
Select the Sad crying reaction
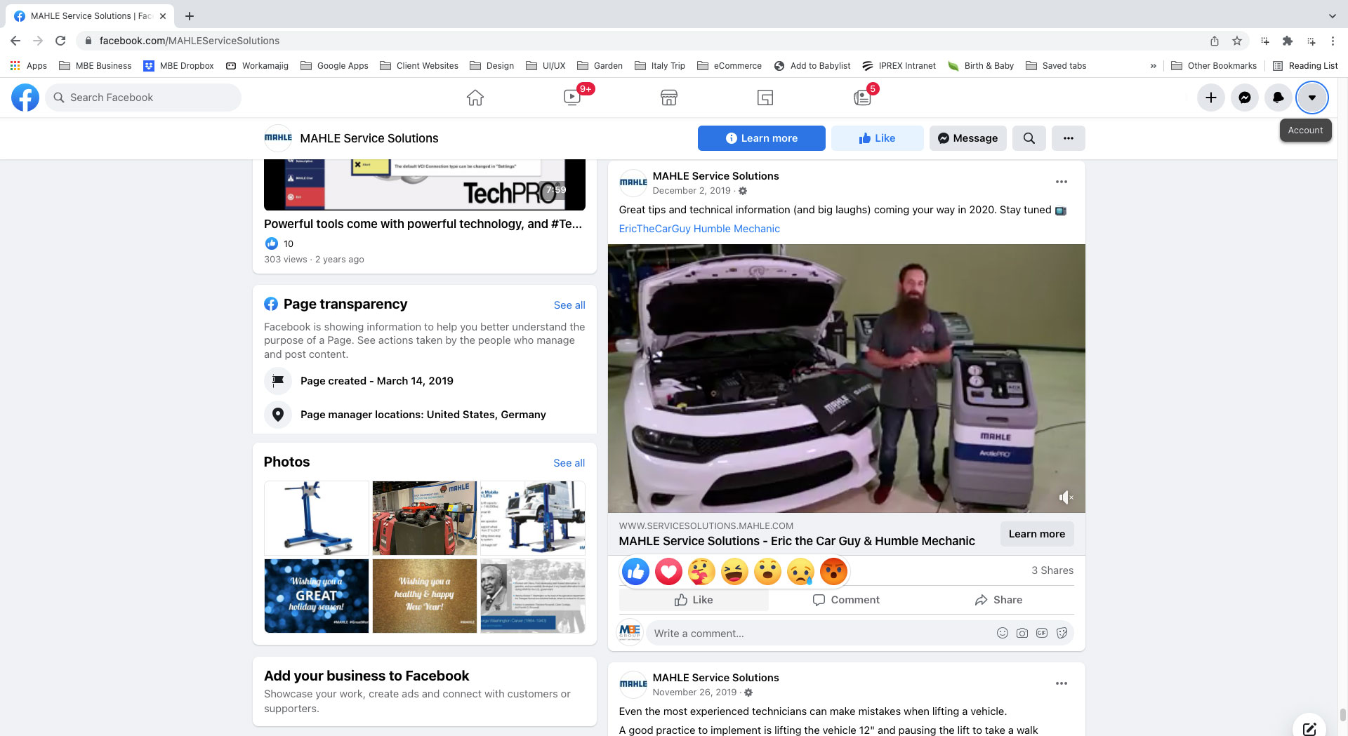801,572
